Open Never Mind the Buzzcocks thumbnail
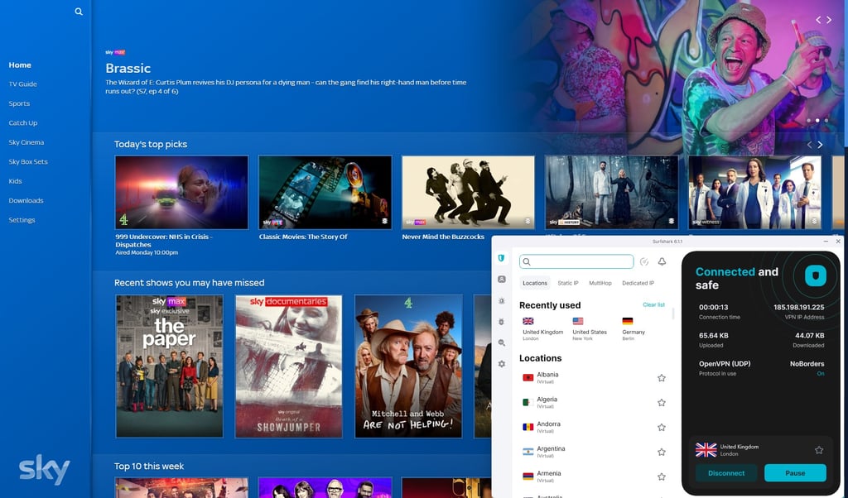The image size is (848, 498). coord(469,192)
